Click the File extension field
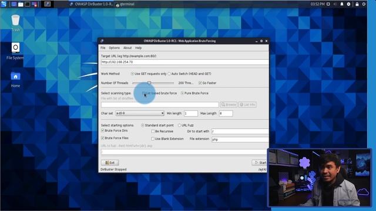This screenshot has width=376, height=211. (240, 139)
